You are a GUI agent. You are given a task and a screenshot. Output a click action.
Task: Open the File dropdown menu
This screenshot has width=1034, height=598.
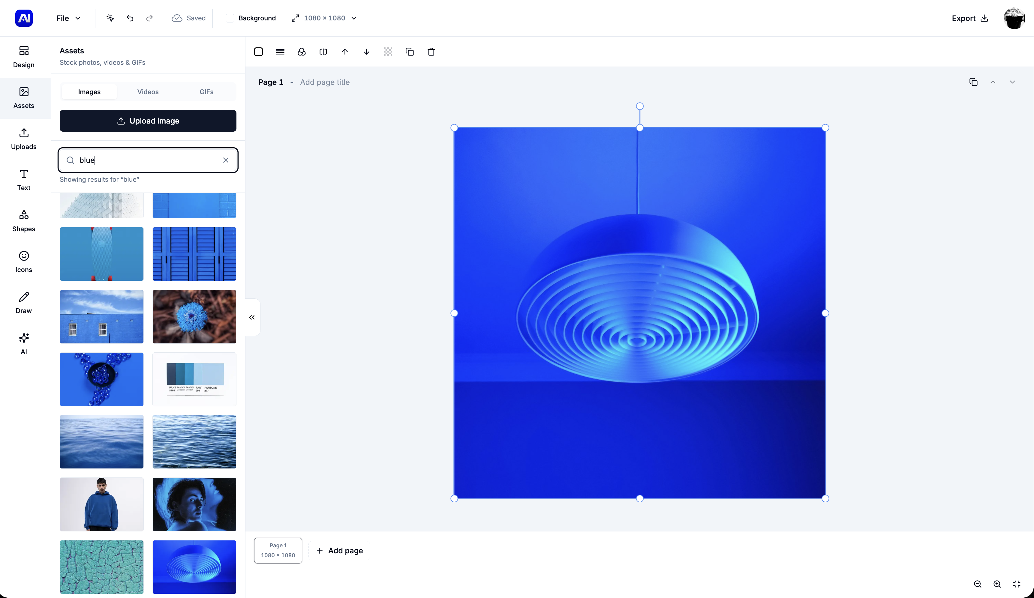coord(68,18)
